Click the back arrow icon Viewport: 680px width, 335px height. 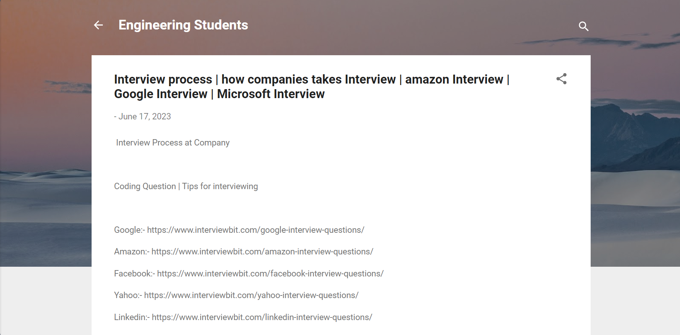98,25
